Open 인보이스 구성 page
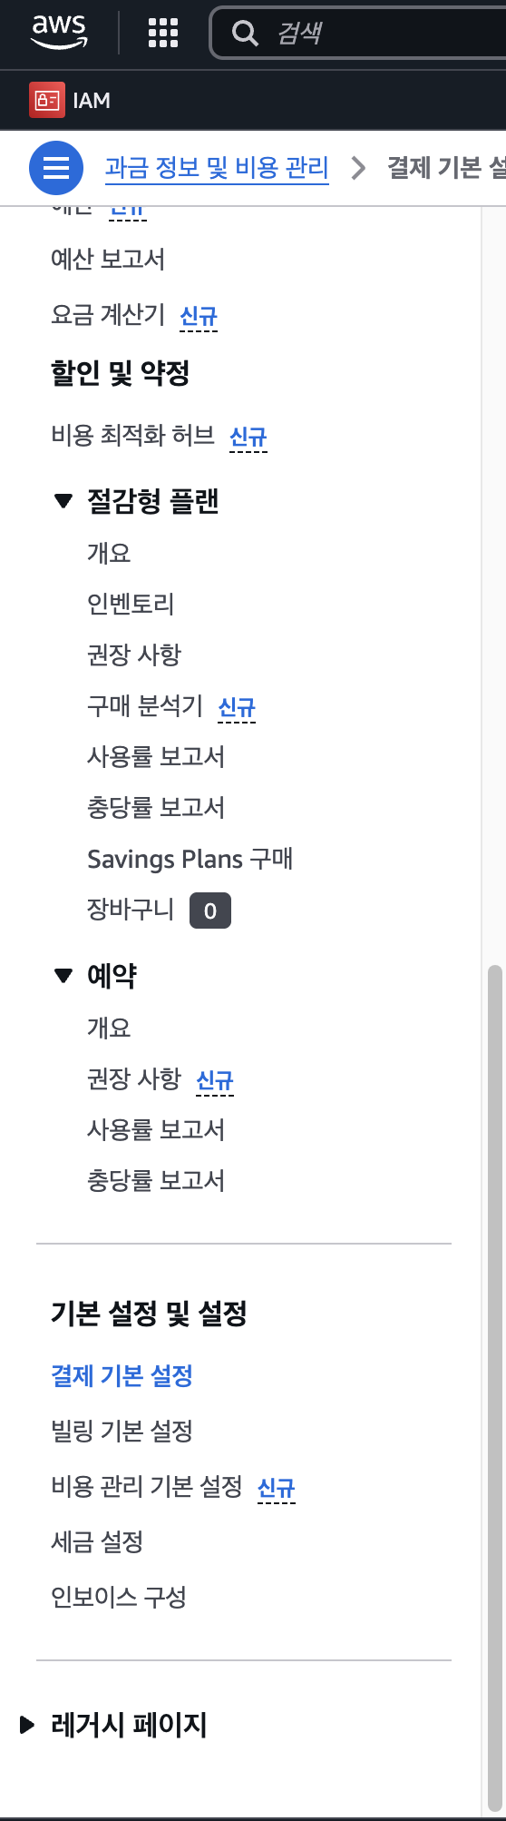The height and width of the screenshot is (1821, 506). pos(119,1596)
